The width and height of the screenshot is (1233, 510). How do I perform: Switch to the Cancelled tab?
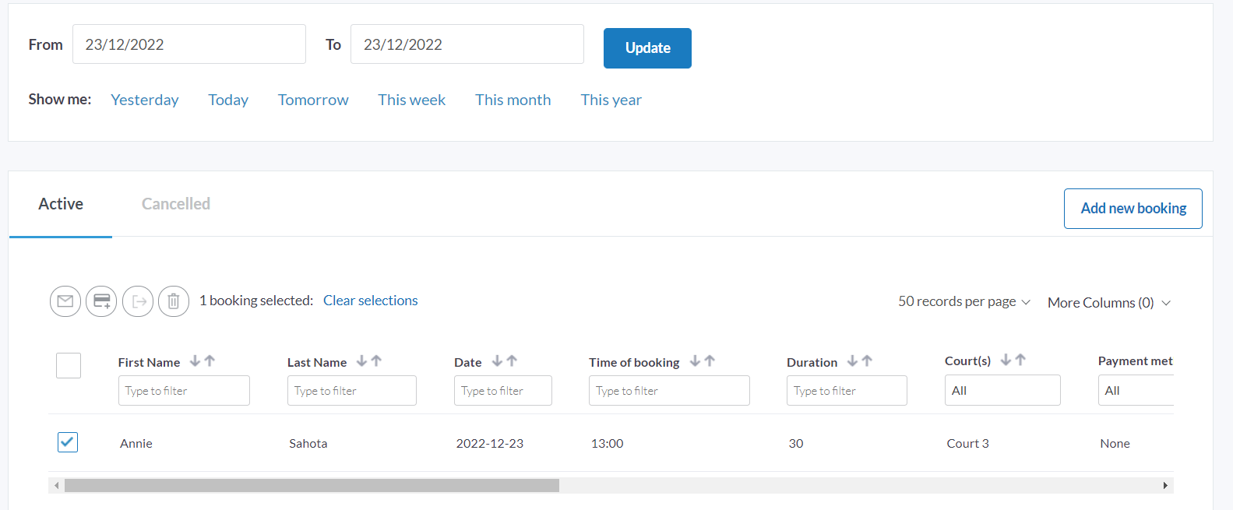176,204
